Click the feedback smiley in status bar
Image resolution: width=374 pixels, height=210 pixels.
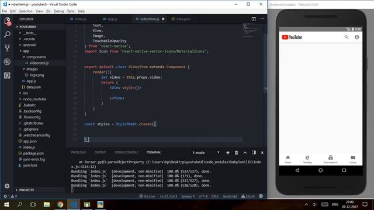pyautogui.click(x=261, y=196)
